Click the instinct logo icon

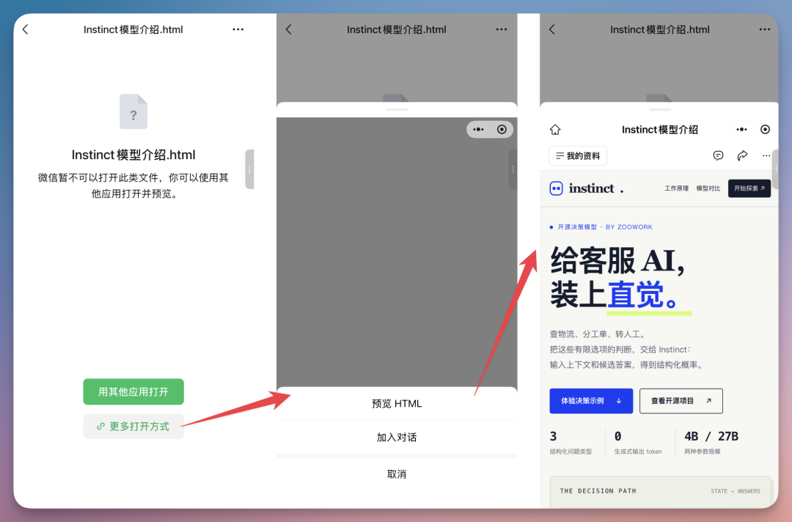point(556,189)
